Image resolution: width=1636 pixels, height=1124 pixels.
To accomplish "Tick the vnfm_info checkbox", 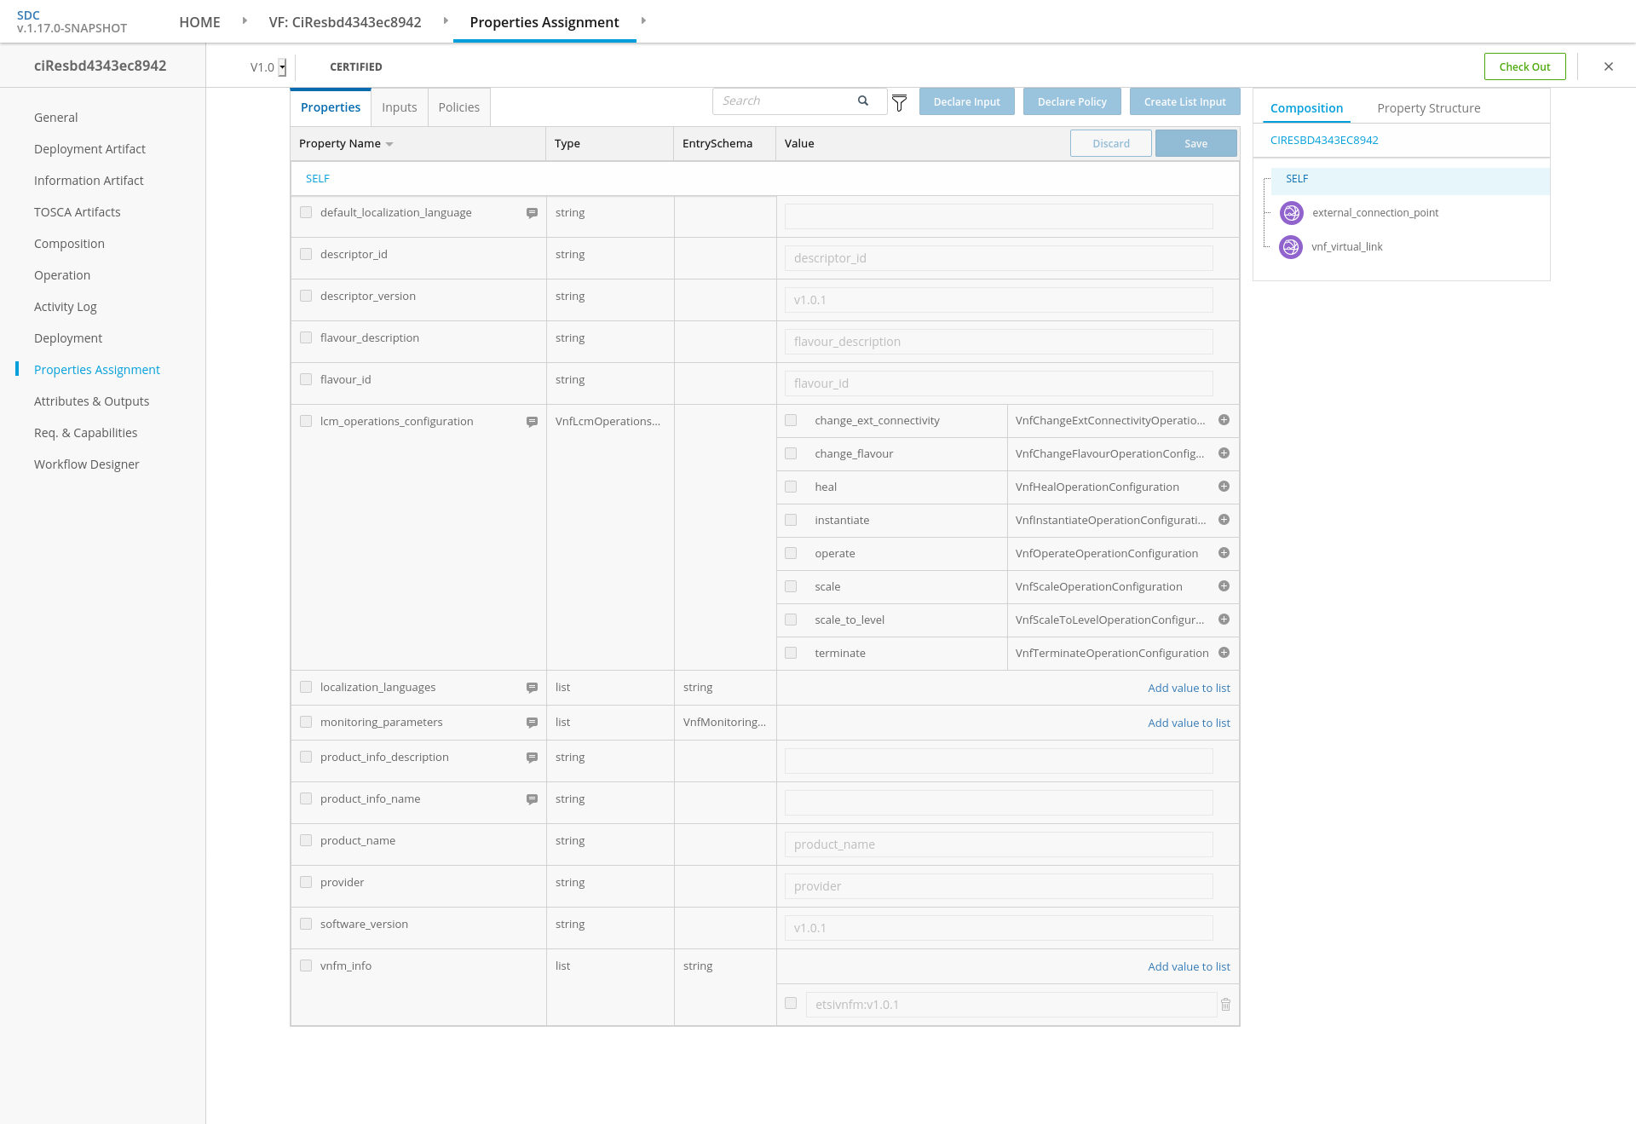I will [x=306, y=965].
